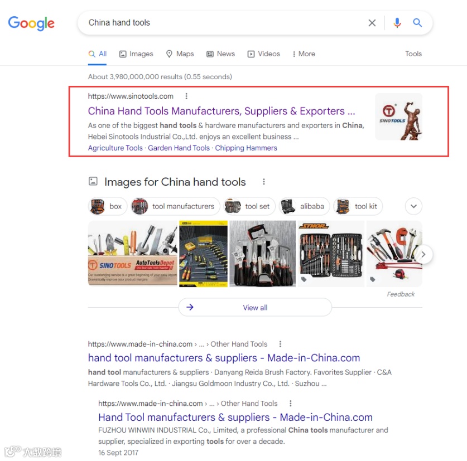This screenshot has height=461, width=467.
Task: Switch to the Images tab
Action: point(136,54)
